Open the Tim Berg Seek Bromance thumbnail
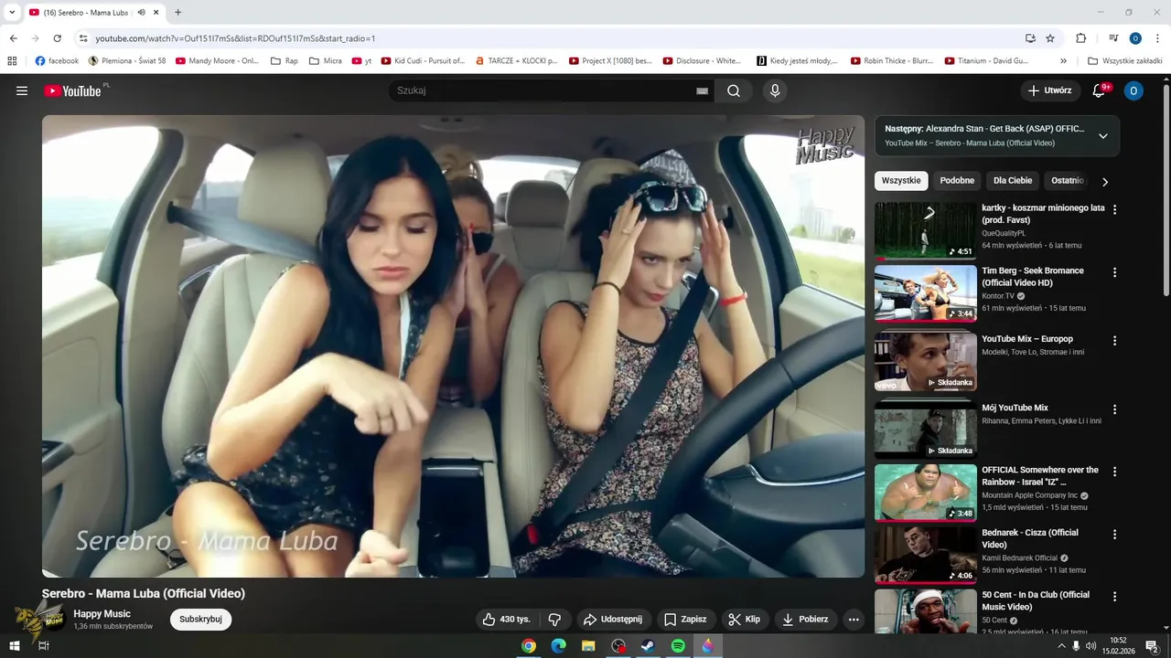 tap(925, 292)
